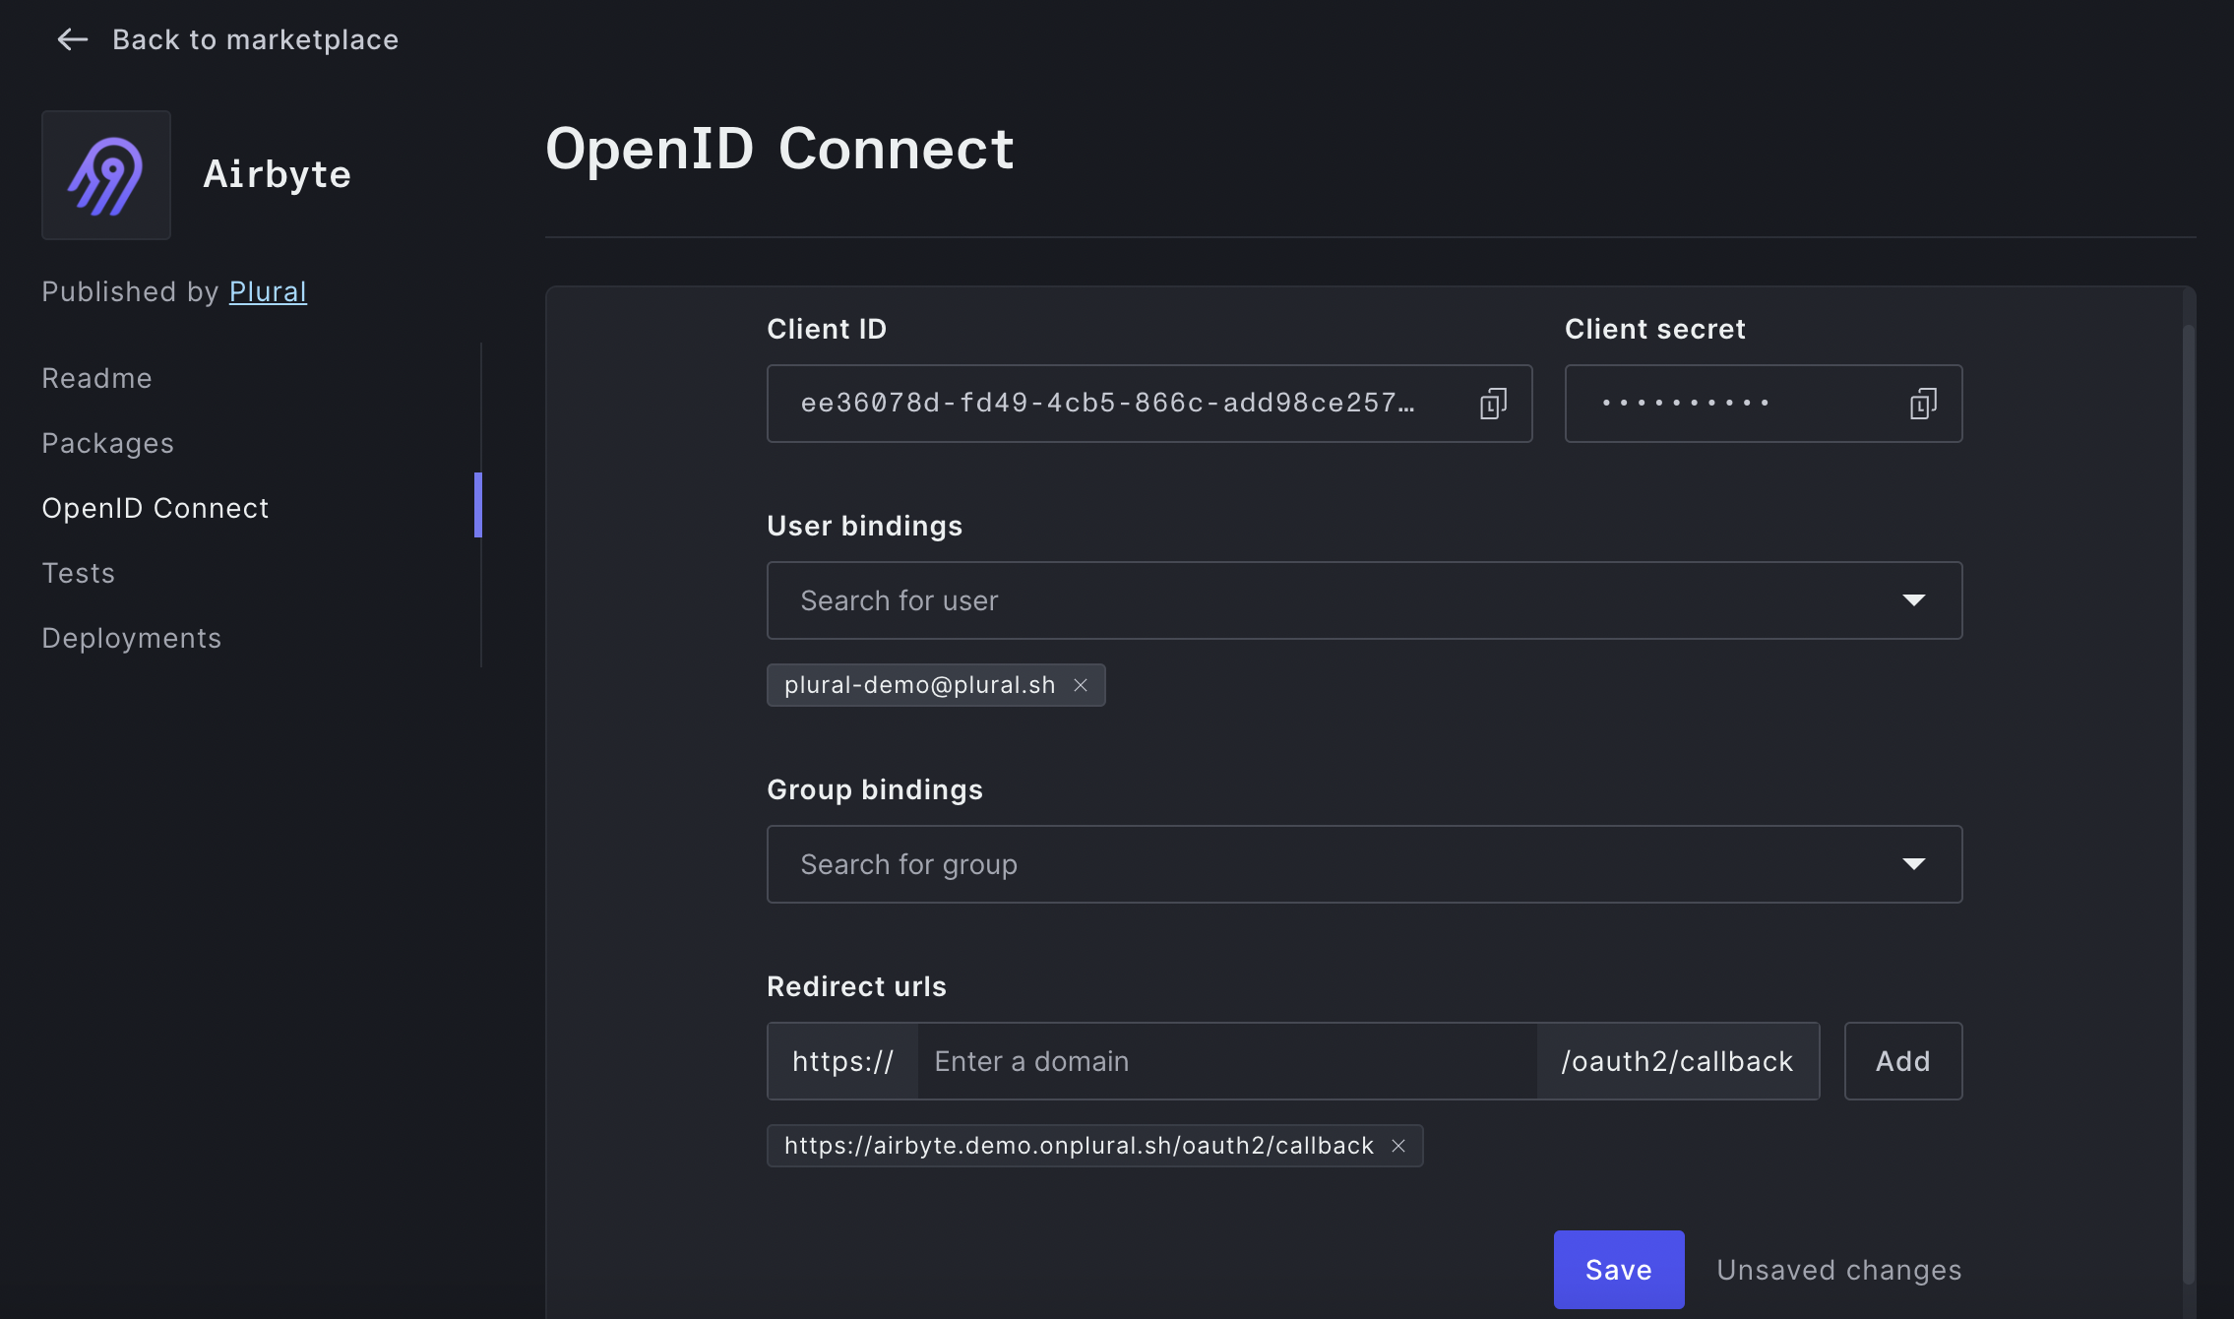Copy the Client ID value
Screen dimensions: 2234x1319
pyautogui.click(x=1493, y=404)
